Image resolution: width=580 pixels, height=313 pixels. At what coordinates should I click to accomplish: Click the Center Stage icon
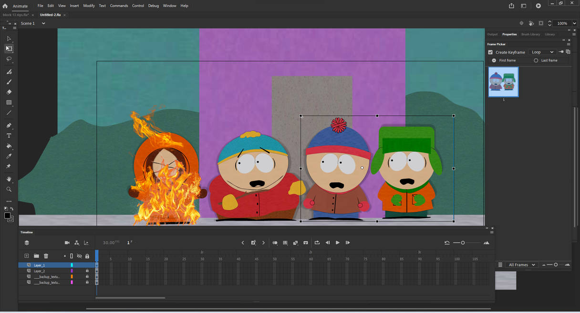(521, 23)
